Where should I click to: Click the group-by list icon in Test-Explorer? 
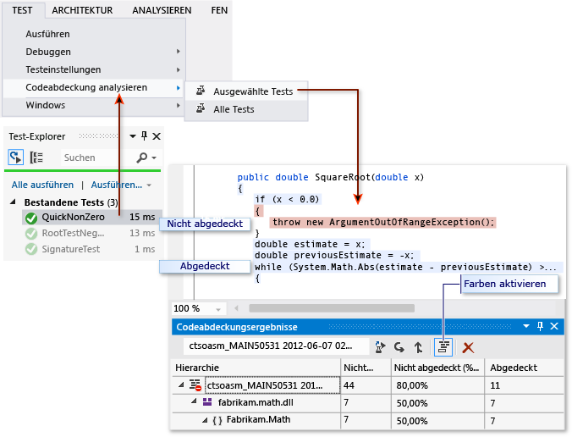36,158
